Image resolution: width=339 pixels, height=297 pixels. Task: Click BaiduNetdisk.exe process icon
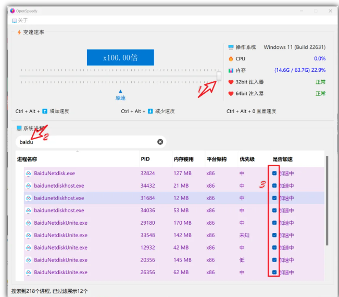pos(28,174)
